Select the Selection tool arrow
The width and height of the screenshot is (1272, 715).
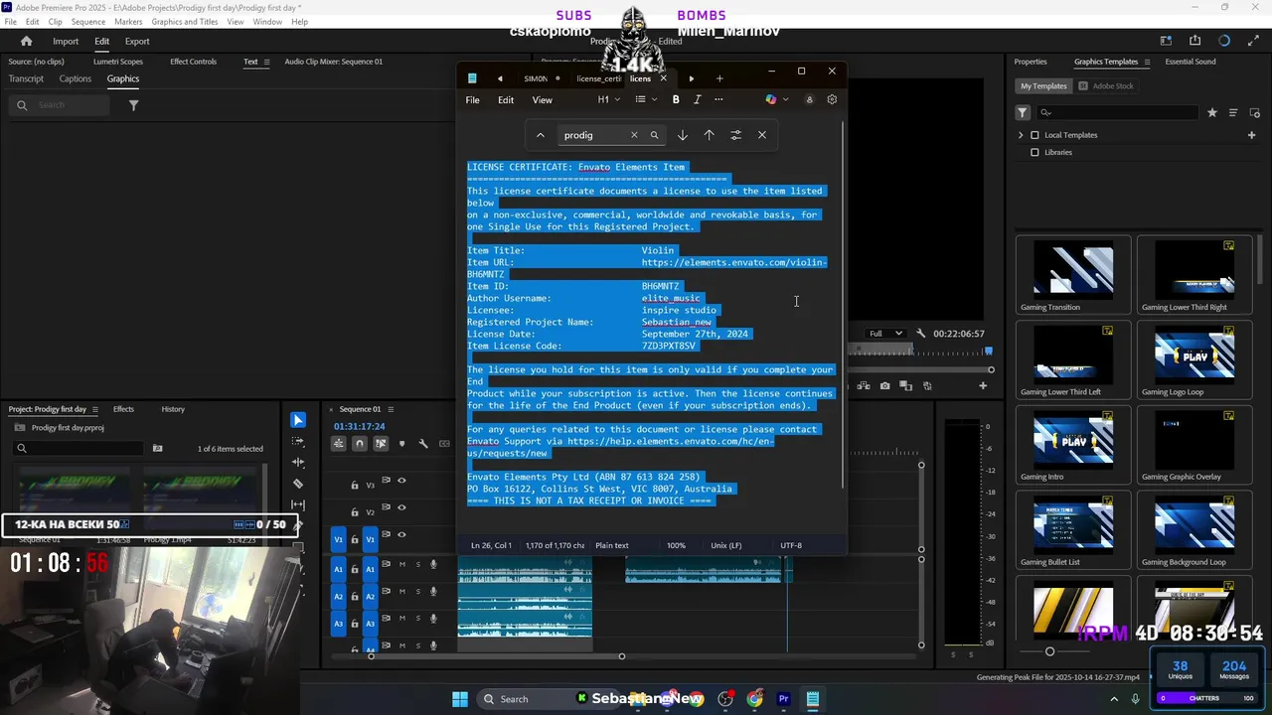298,420
